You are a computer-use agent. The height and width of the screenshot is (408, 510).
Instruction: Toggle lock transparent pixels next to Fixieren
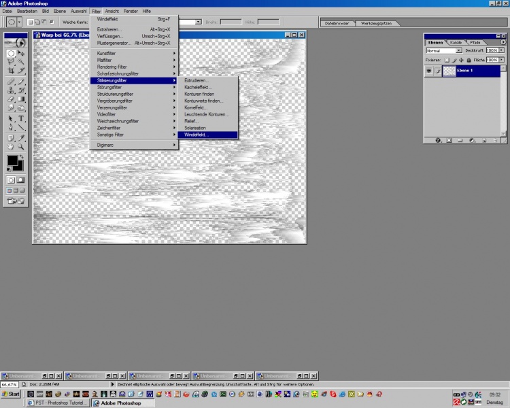447,61
